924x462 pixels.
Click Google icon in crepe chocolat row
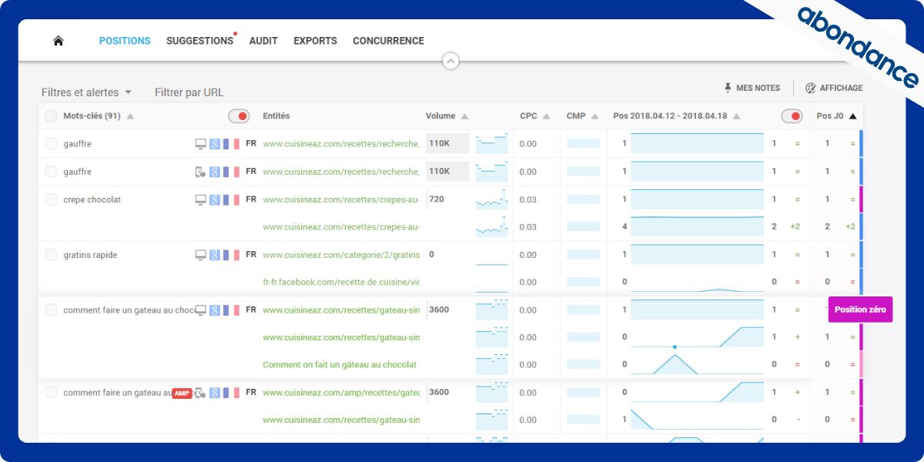pos(215,199)
